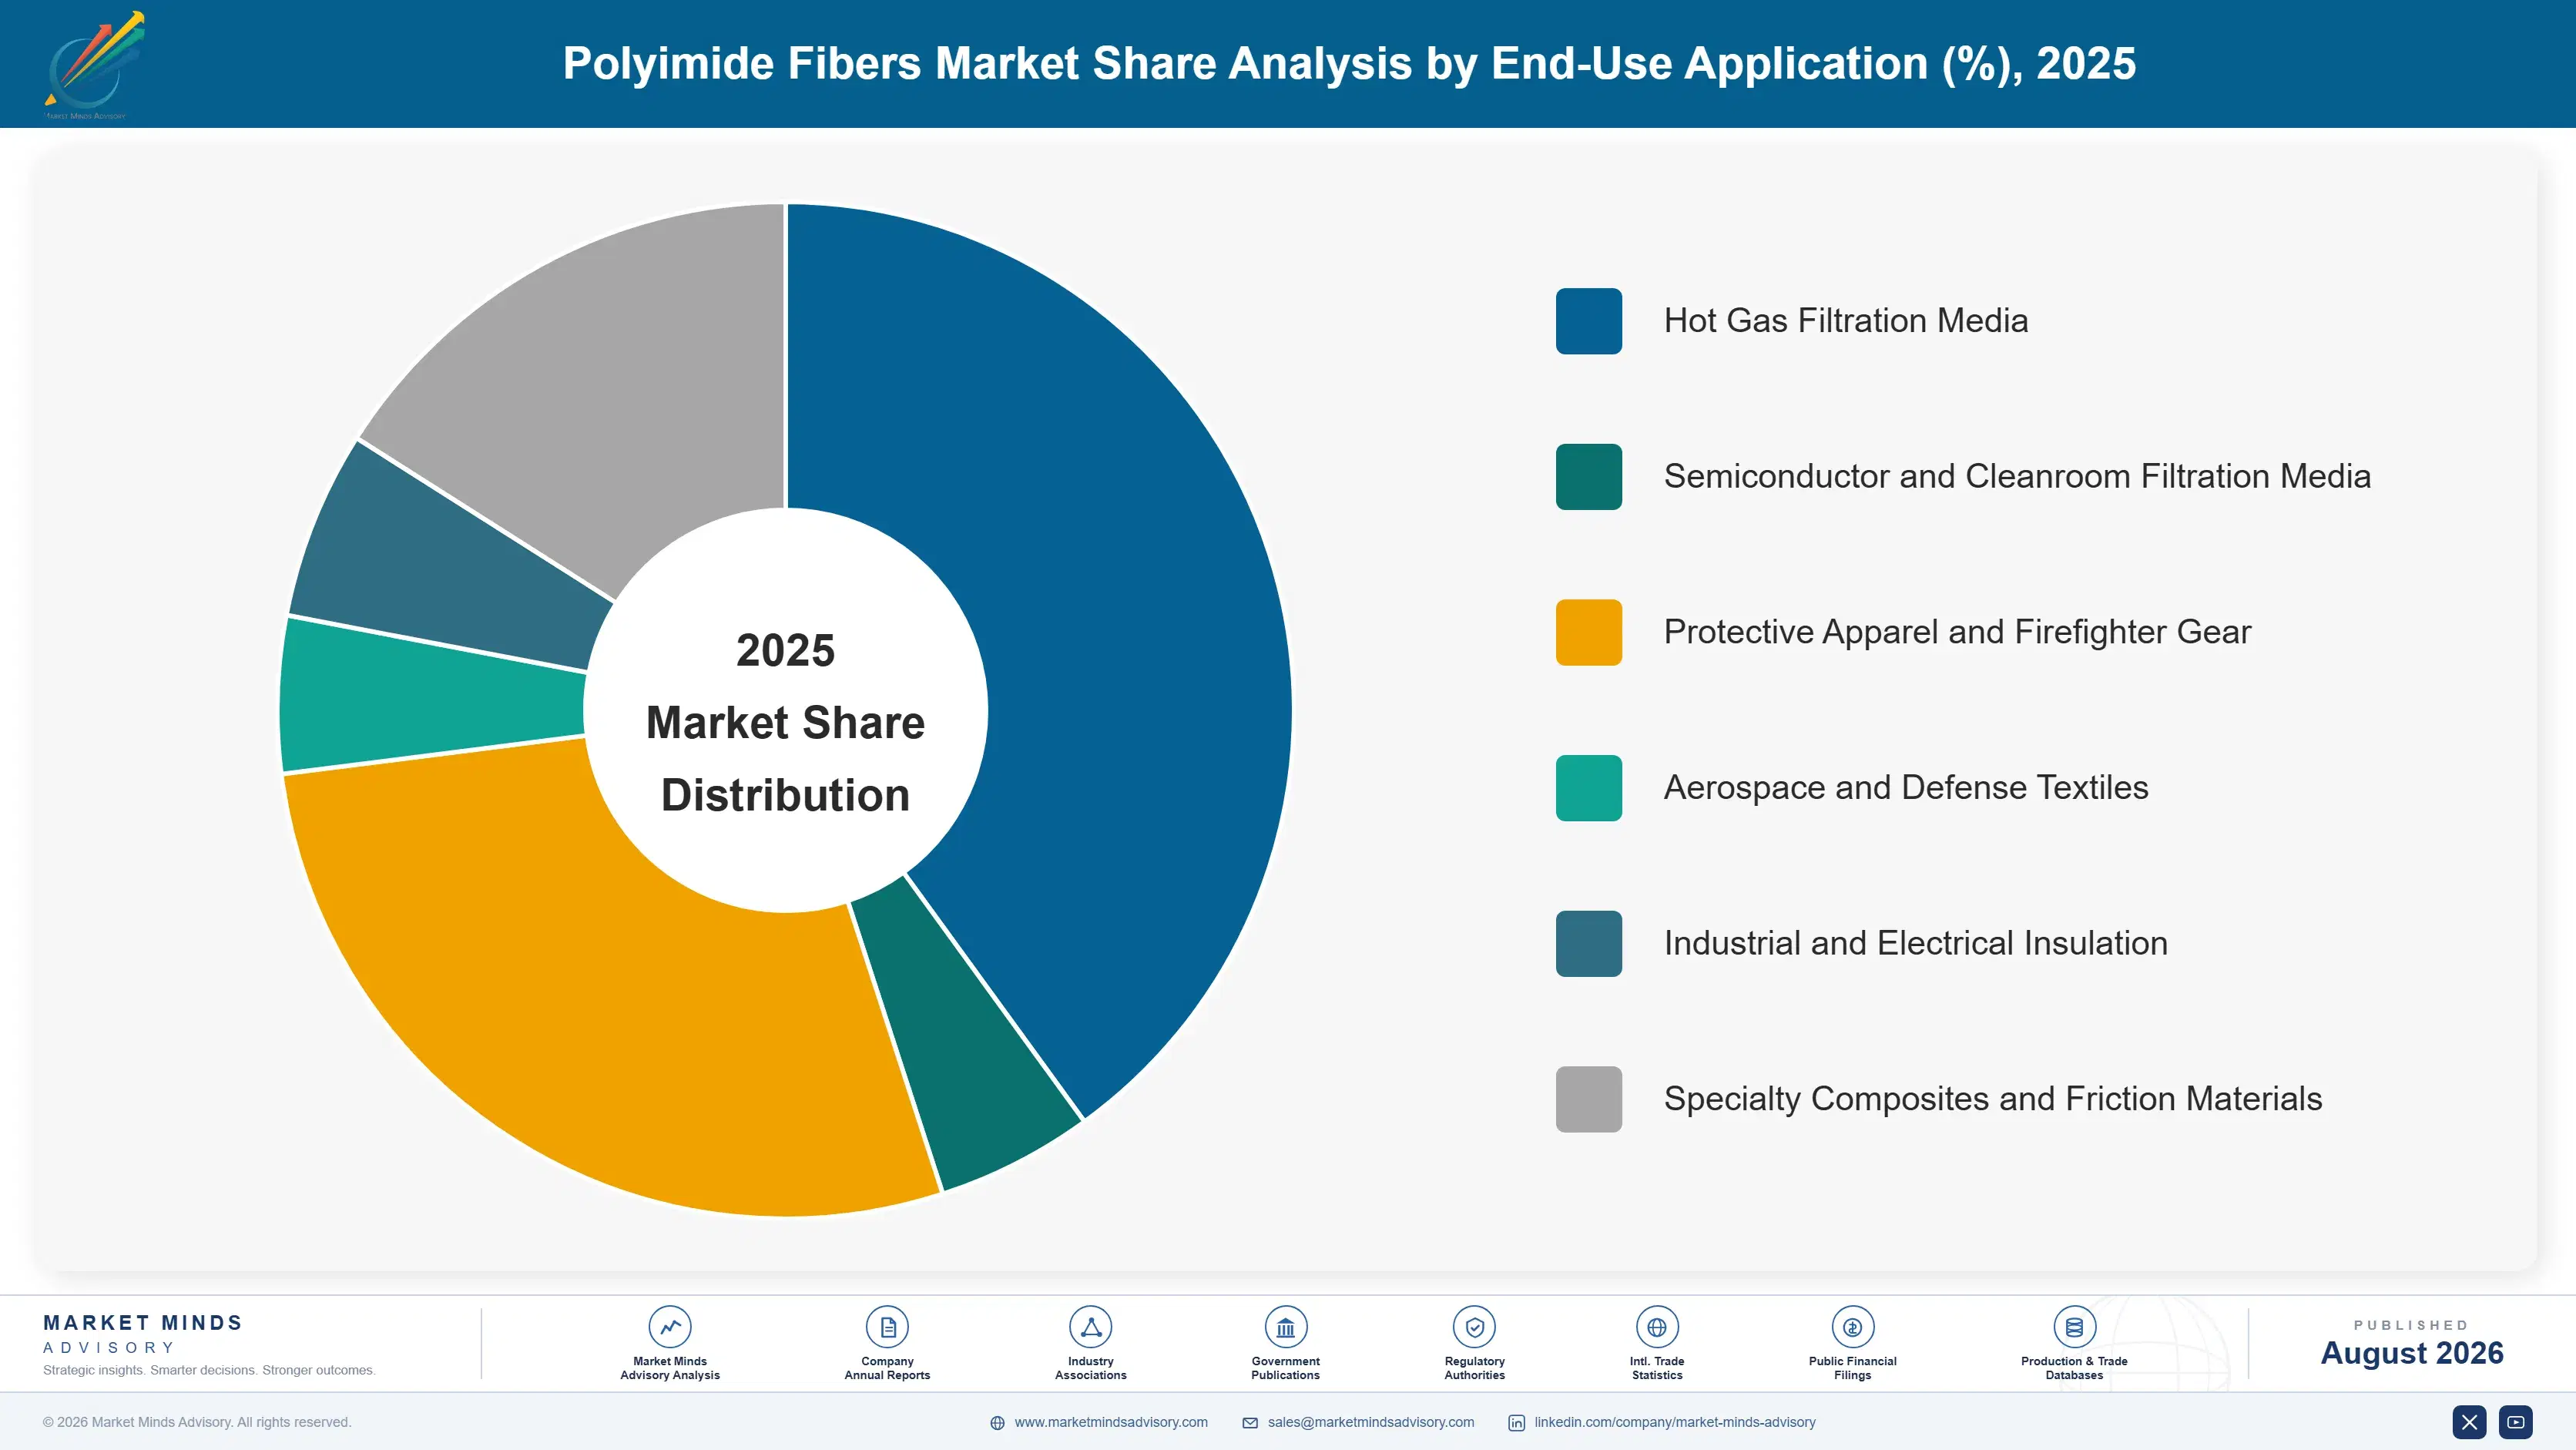Click the Semiconductor and Cleanroom Filtration swatch
The height and width of the screenshot is (1450, 2576).
tap(1589, 477)
